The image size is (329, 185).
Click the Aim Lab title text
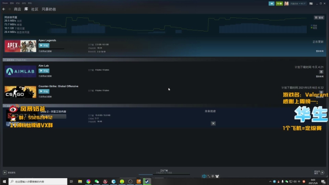click(44, 65)
